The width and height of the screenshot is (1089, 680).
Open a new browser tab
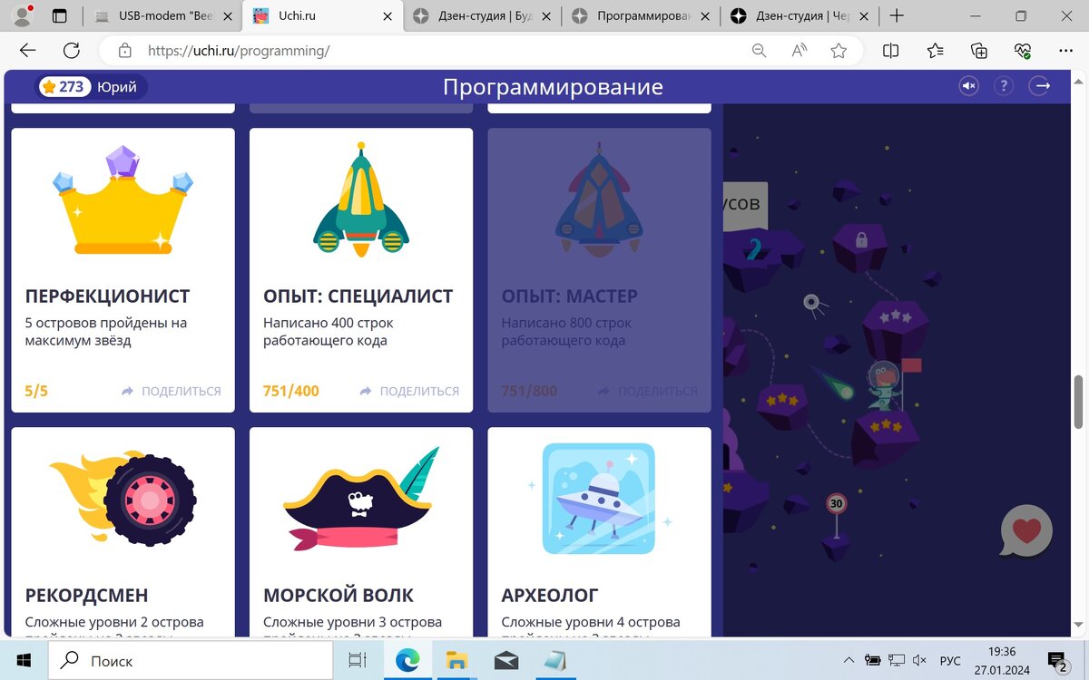pyautogui.click(x=897, y=15)
